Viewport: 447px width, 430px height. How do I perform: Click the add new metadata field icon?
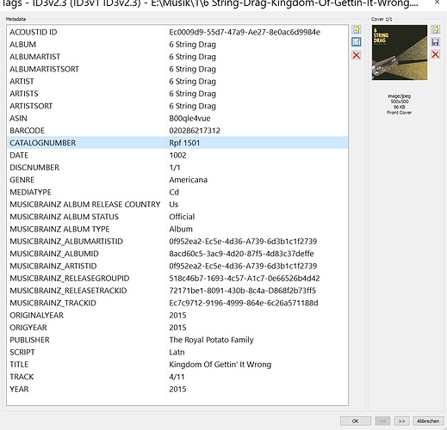click(357, 29)
